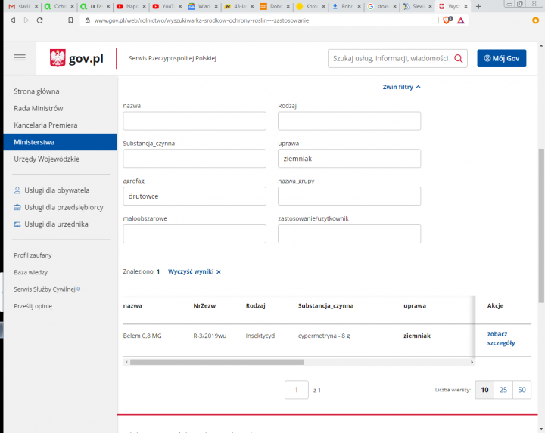The height and width of the screenshot is (433, 545).
Task: Choose 50 rows per page
Action: pos(522,390)
